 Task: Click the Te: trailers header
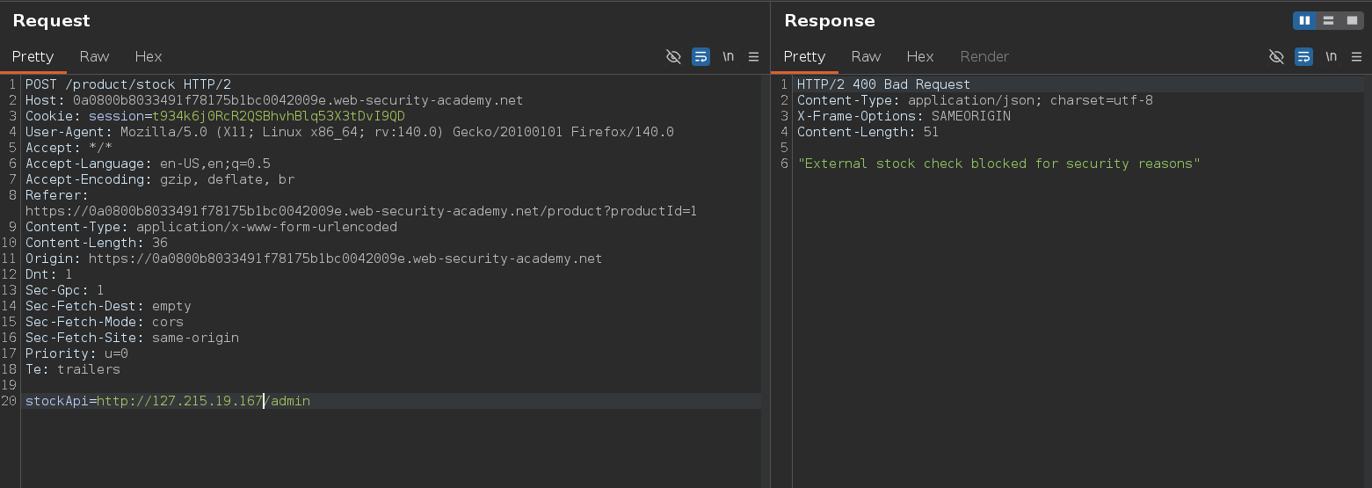73,369
